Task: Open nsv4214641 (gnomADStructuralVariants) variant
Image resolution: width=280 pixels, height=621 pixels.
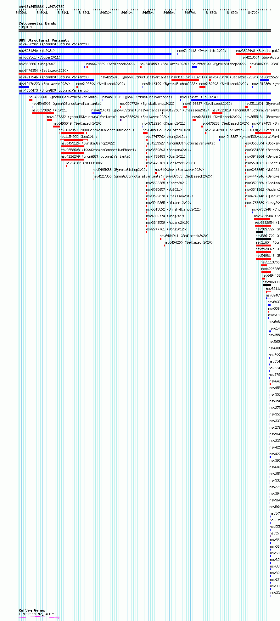Action: coord(126,110)
